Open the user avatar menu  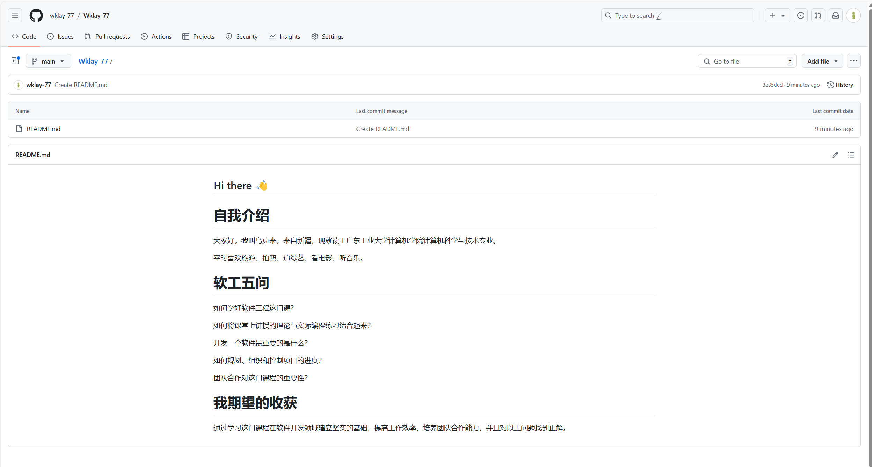853,16
